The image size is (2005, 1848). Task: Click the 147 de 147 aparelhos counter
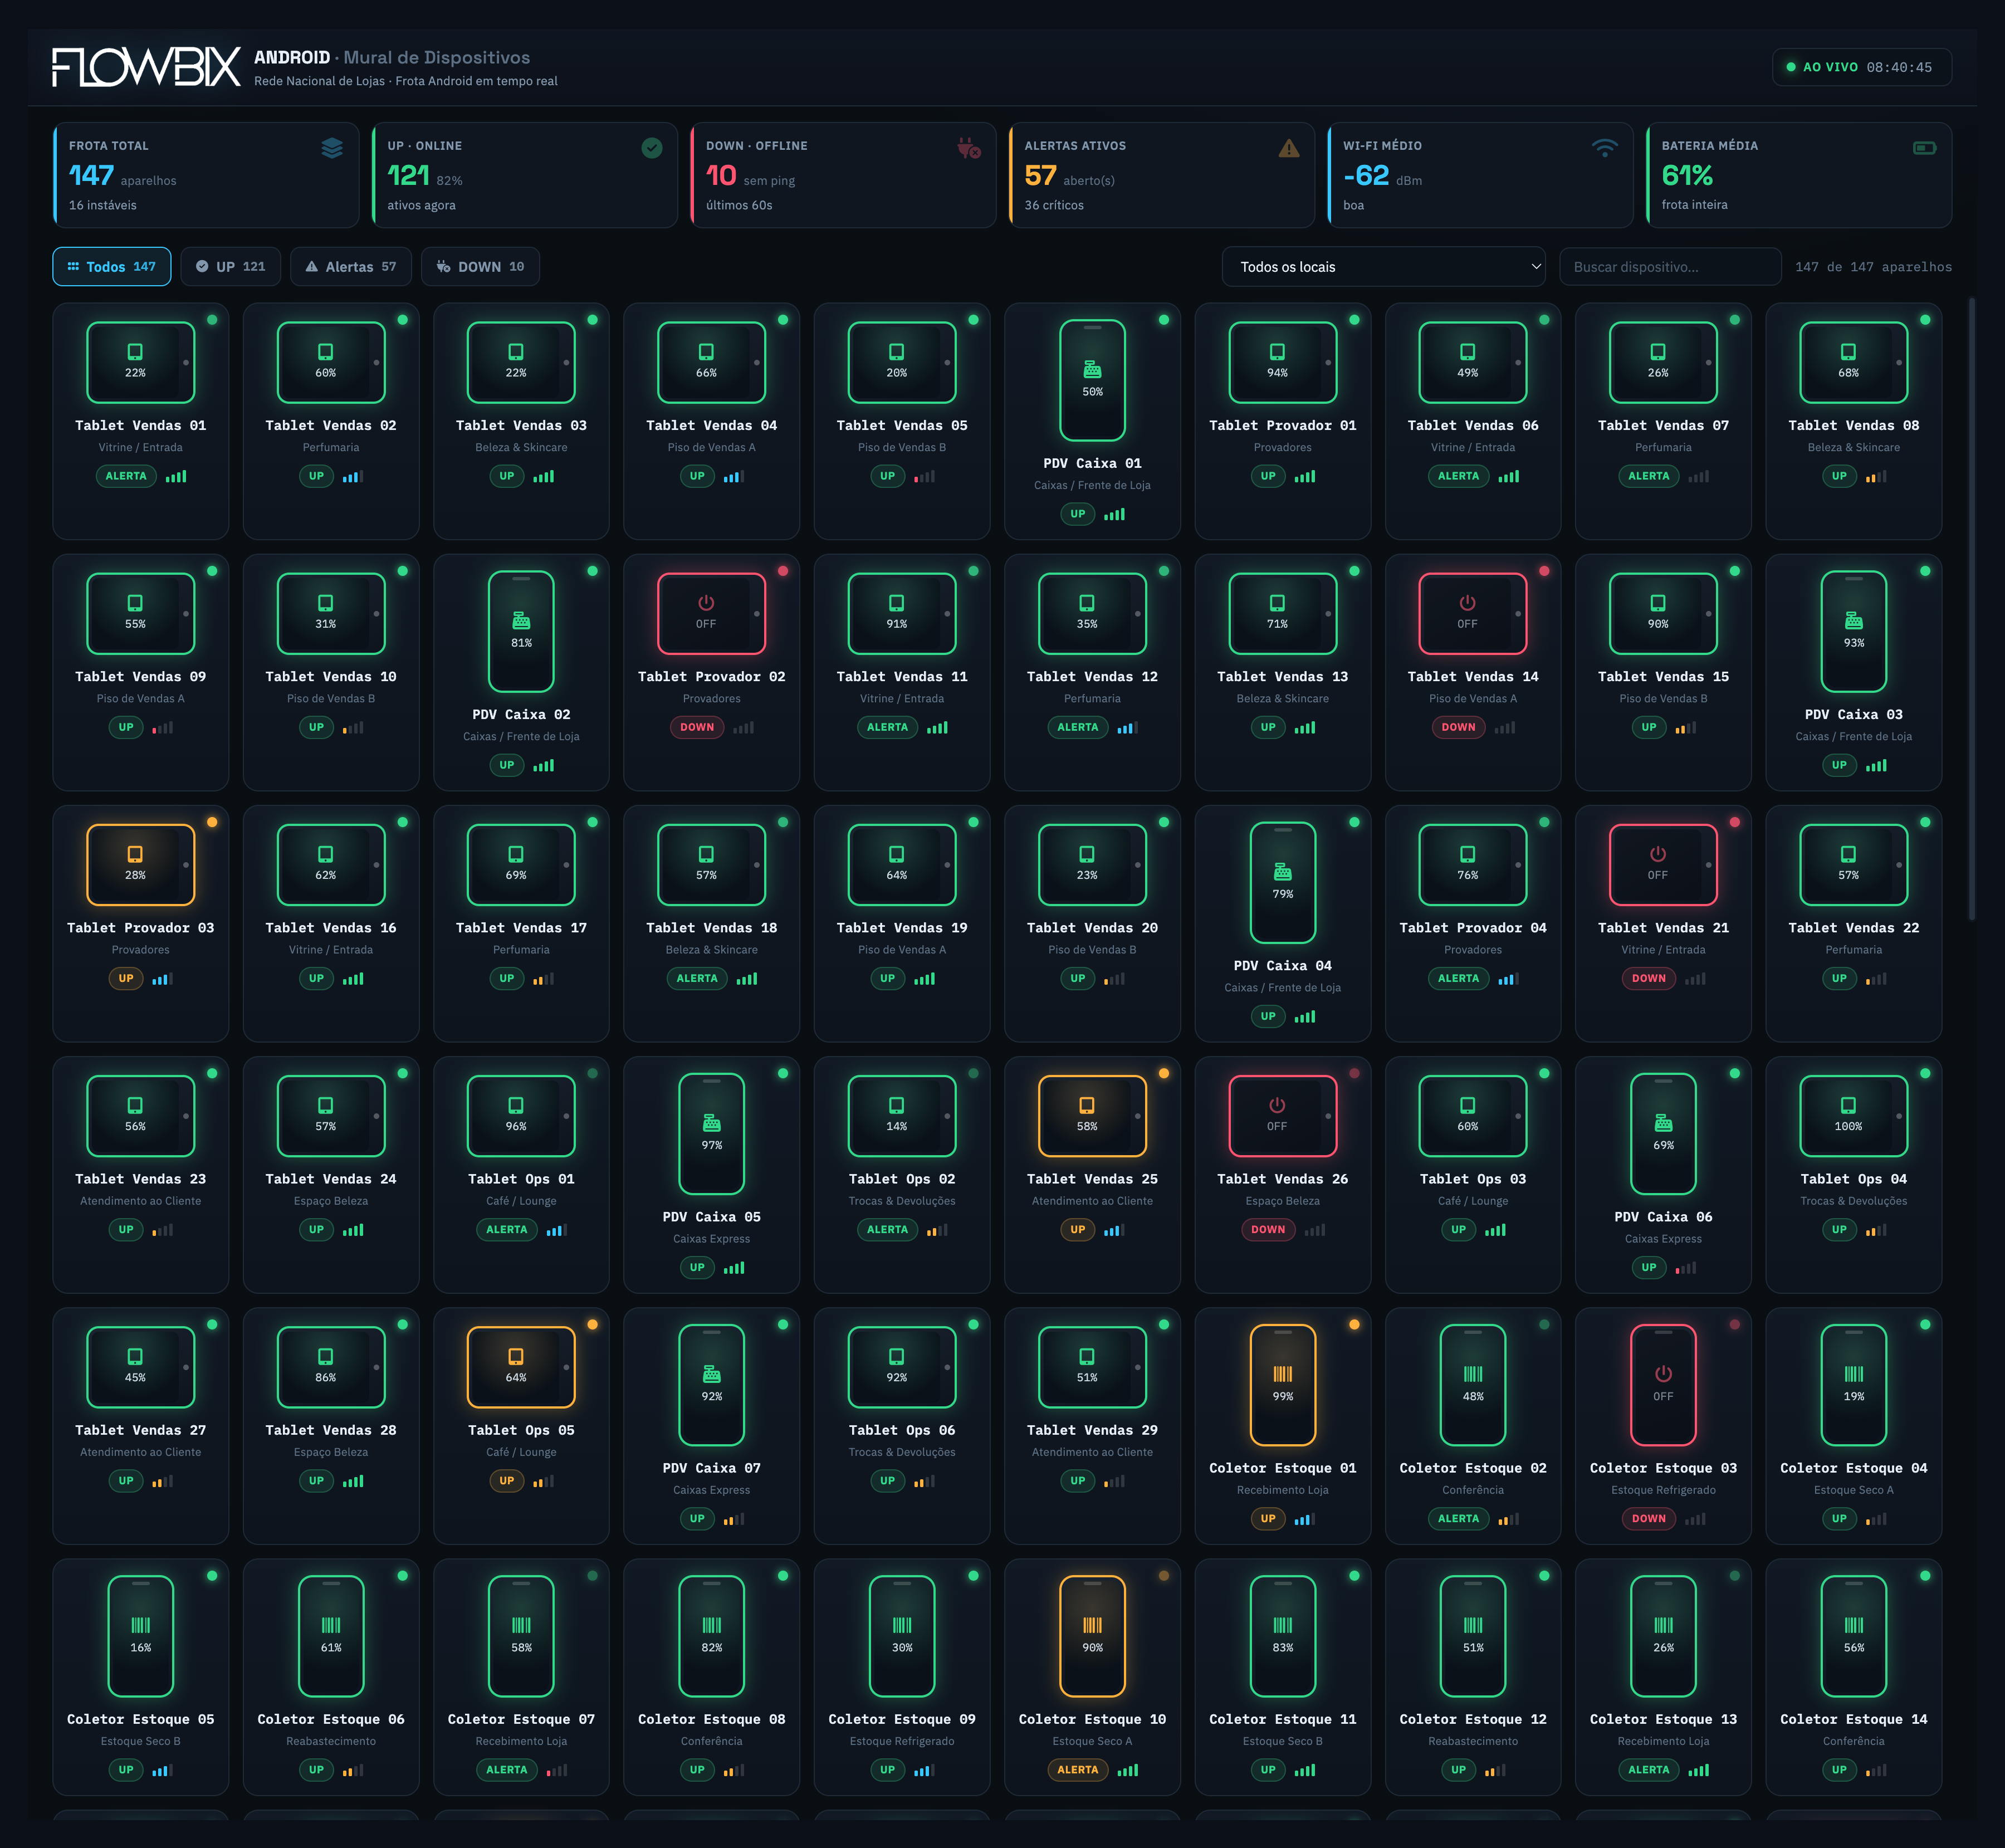[x=1873, y=267]
